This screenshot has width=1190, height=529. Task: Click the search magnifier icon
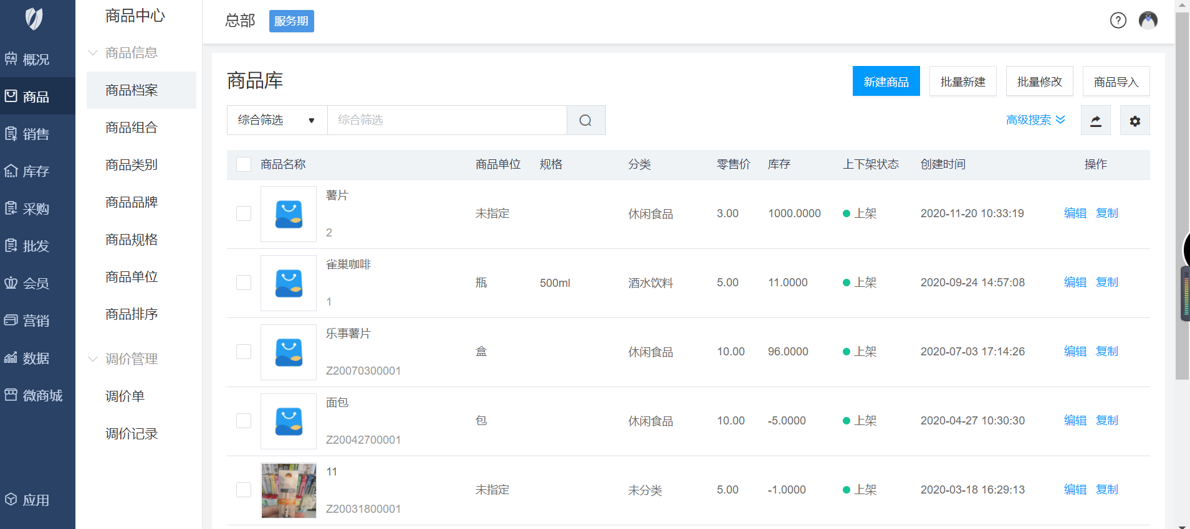coord(585,120)
